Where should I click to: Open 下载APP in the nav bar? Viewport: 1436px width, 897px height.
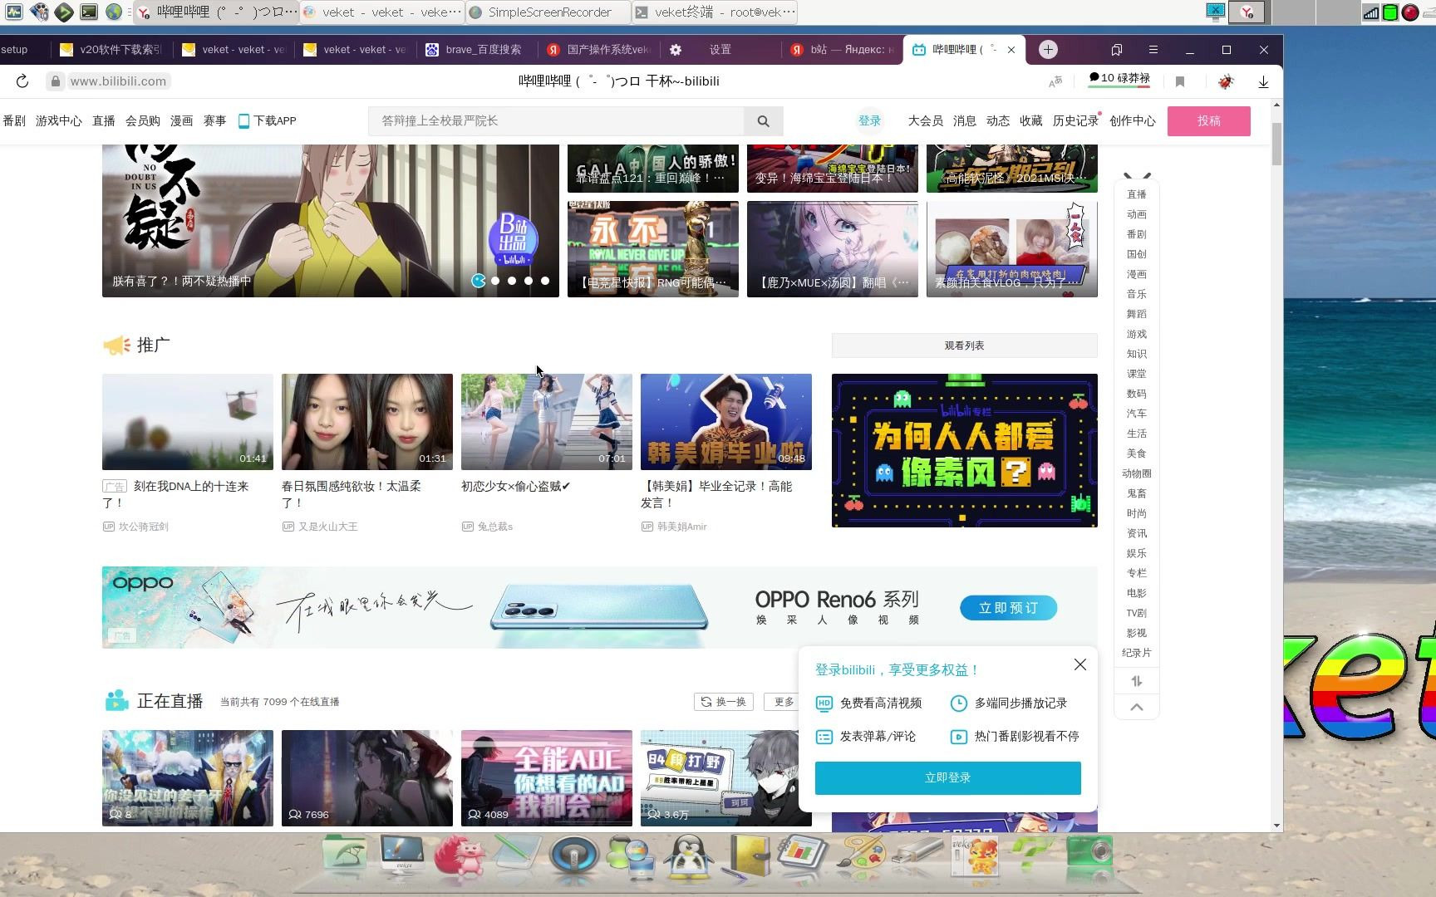point(267,121)
